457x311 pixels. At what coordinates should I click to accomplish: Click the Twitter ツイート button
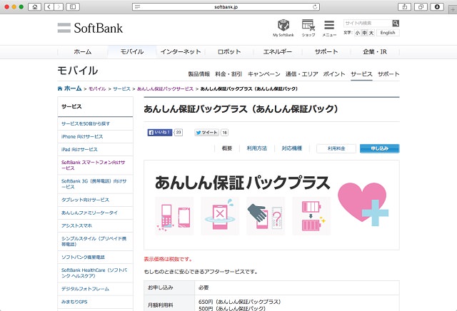(x=206, y=133)
